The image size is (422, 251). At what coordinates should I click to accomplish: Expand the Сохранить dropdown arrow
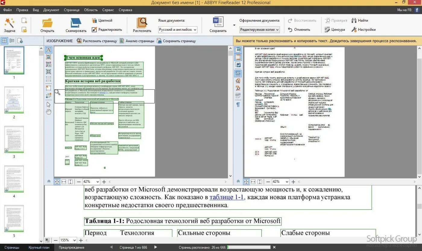[x=234, y=25]
